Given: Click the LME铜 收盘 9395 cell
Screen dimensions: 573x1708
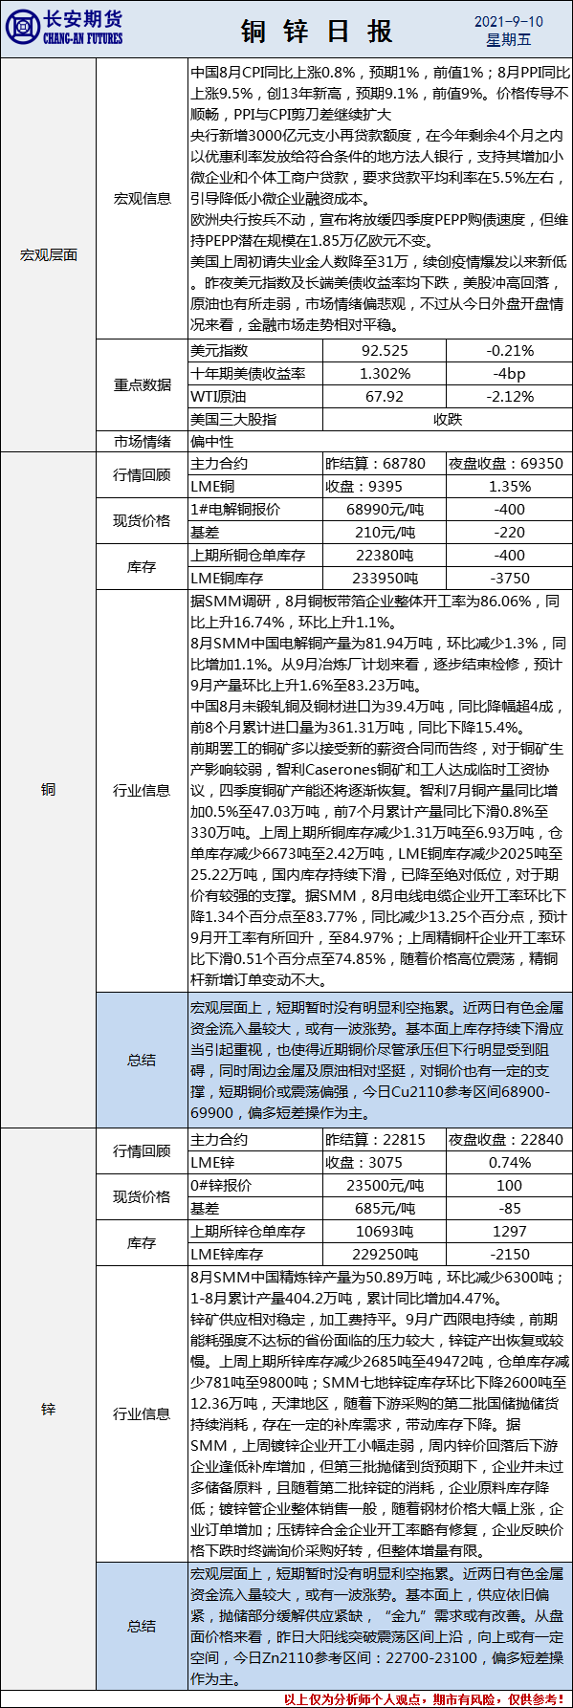Looking at the screenshot, I should 385,487.
